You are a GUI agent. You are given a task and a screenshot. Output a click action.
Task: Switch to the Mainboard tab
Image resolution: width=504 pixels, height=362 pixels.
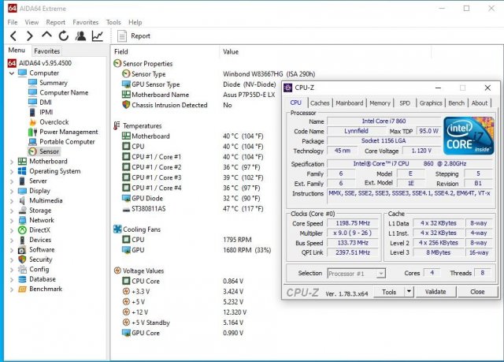coord(349,103)
